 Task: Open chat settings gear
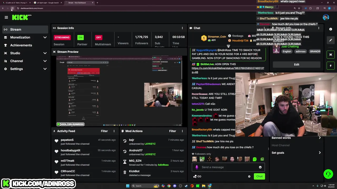click(x=249, y=176)
